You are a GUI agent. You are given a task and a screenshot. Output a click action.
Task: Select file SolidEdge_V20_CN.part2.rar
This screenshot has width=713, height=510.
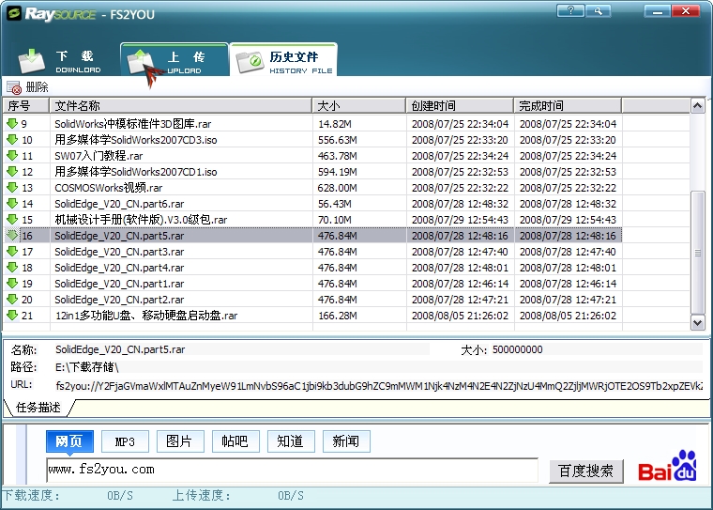point(119,300)
